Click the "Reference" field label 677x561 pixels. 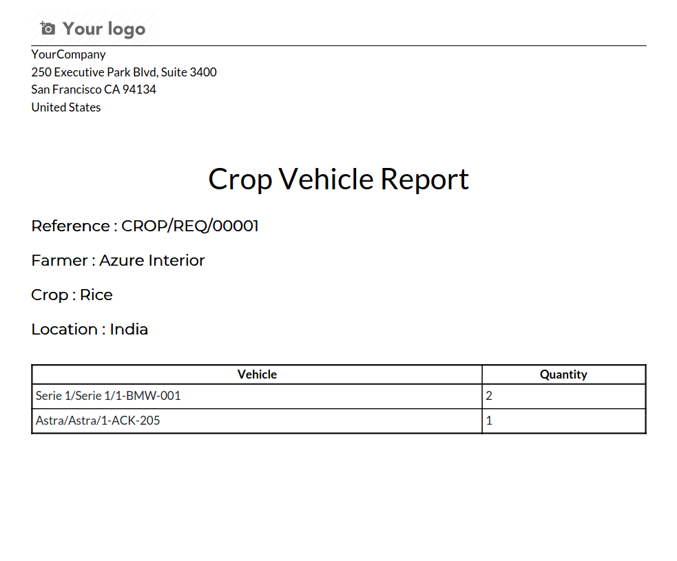(70, 226)
